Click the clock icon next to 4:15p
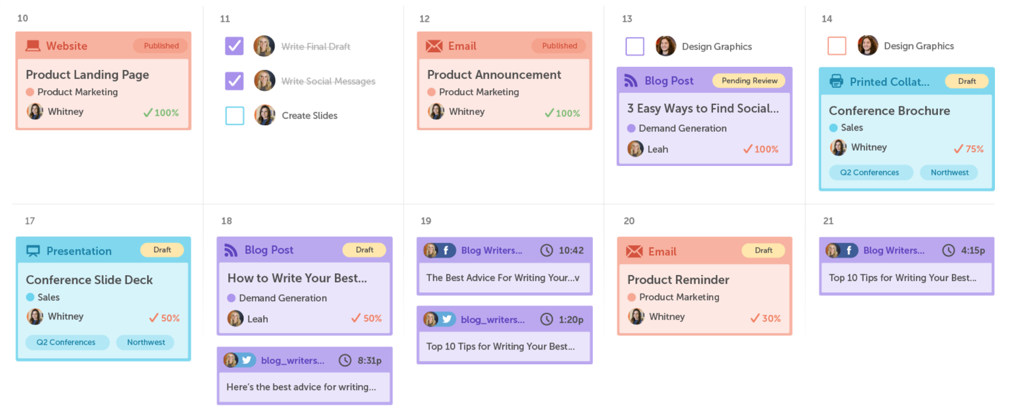Screen dimensions: 1014x413 click(949, 250)
